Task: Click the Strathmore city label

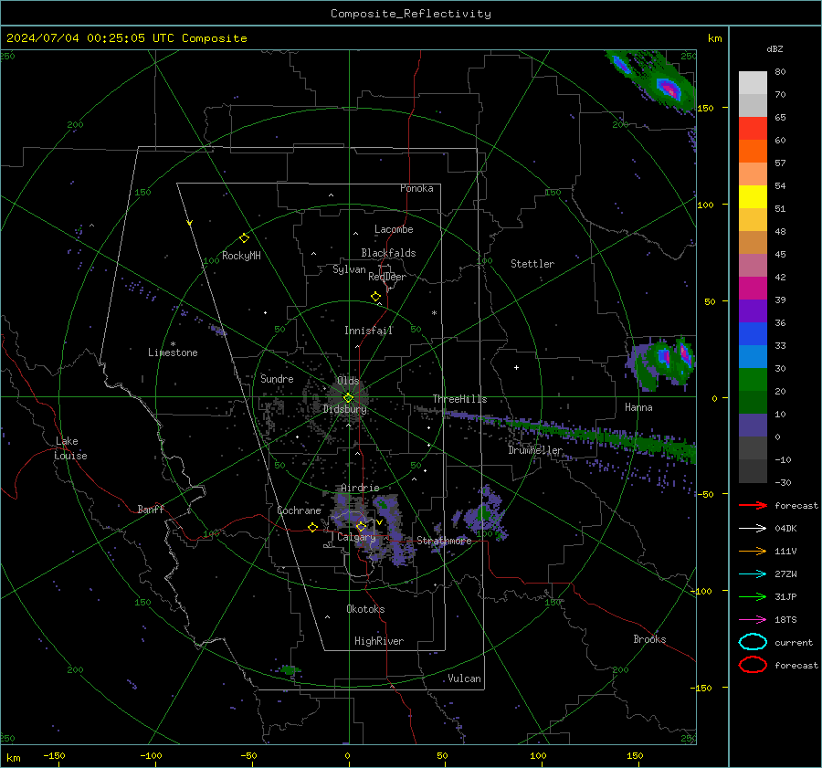Action: point(444,541)
